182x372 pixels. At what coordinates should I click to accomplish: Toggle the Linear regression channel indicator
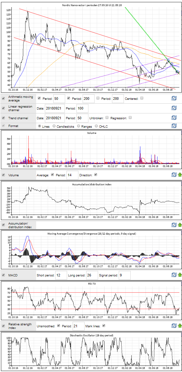[x=3, y=108]
